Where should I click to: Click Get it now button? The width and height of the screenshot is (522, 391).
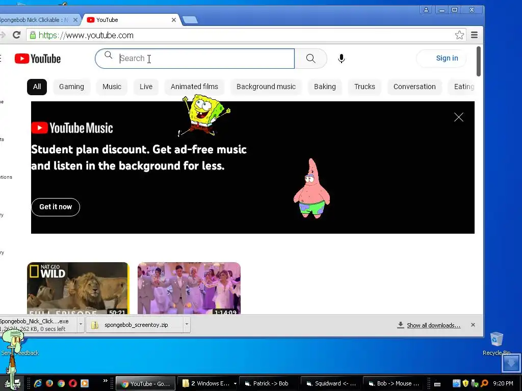56,207
